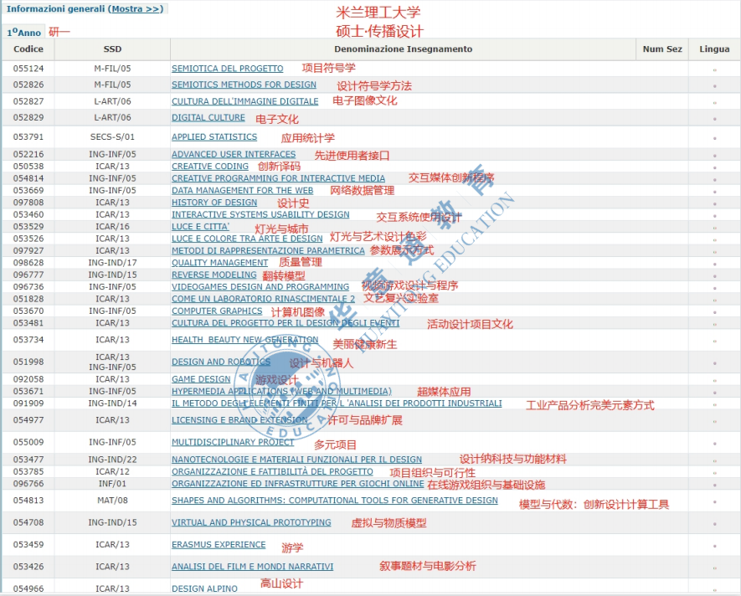Open METODI DI RAPPRESENTAZIONE PARAMETRICA link
Image resolution: width=741 pixels, height=596 pixels.
[268, 250]
